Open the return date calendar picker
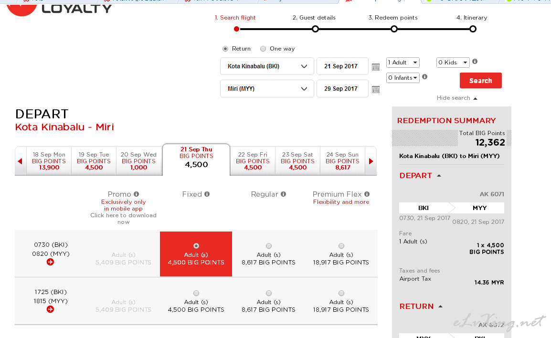This screenshot has height=338, width=551. (x=376, y=89)
